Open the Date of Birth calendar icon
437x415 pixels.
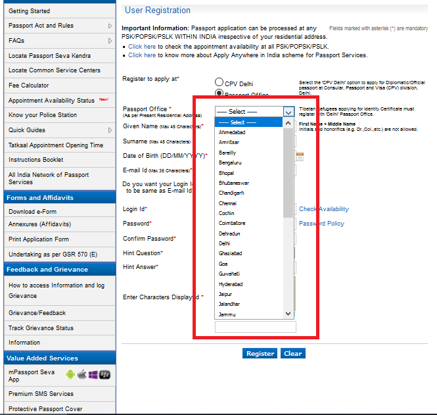tap(300, 157)
